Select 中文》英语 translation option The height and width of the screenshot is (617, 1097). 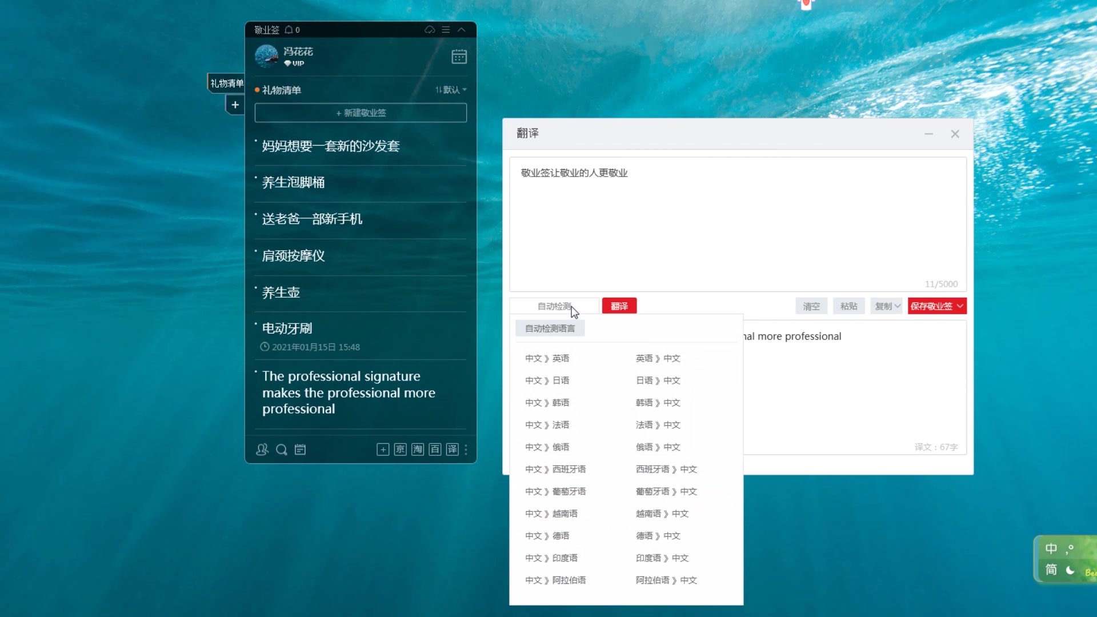pyautogui.click(x=547, y=358)
